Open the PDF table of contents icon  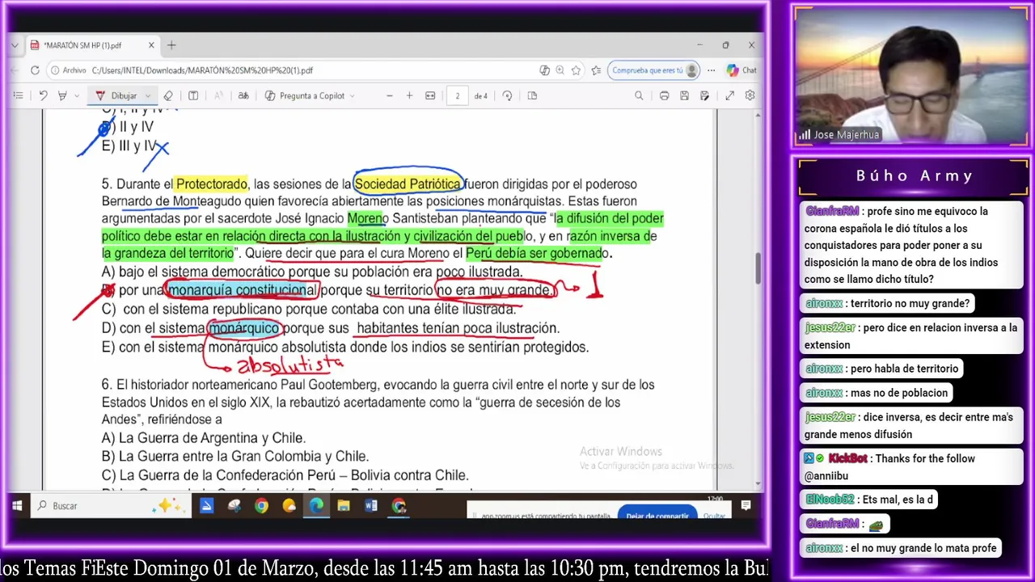coord(19,95)
